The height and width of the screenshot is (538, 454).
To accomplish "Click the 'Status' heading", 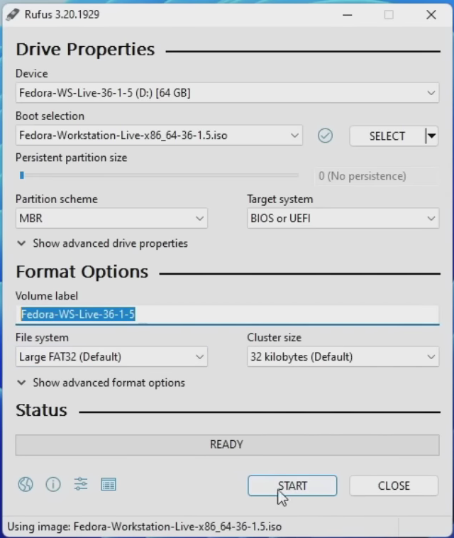I will pos(41,410).
